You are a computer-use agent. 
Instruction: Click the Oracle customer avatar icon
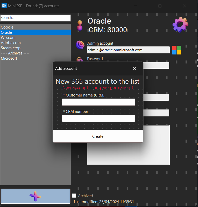[x=80, y=25]
